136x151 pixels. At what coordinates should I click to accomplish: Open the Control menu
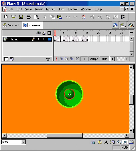(72, 9)
